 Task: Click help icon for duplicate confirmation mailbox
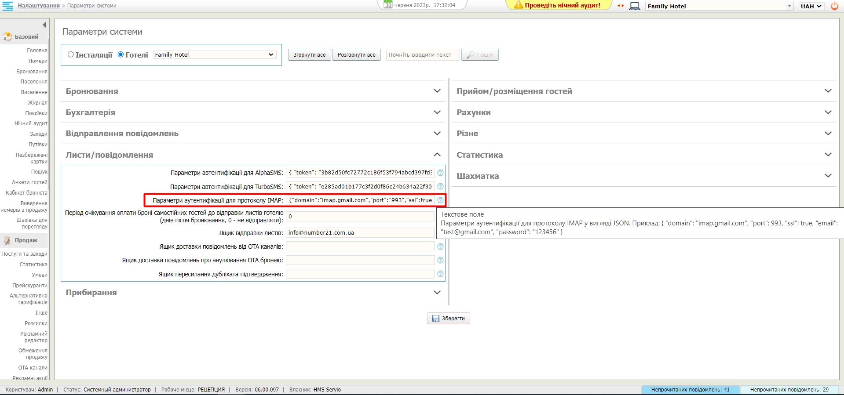click(440, 274)
